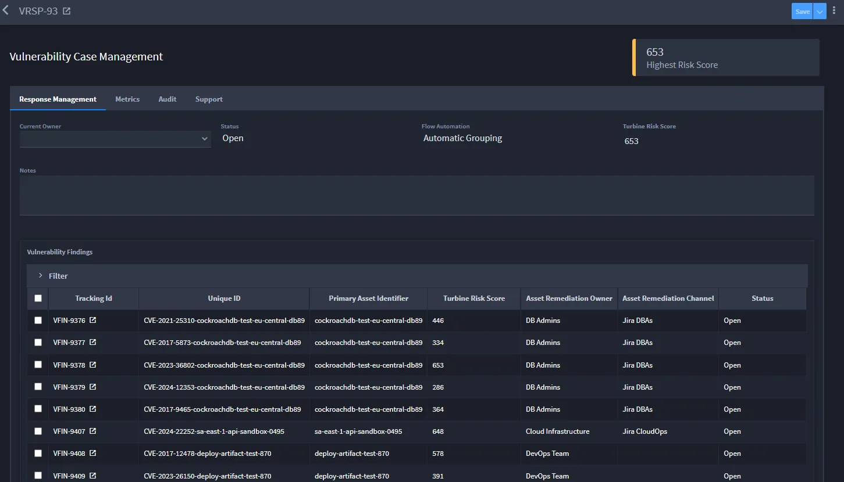Click the Asset Remediation Channel column header
The image size is (844, 482).
[668, 298]
